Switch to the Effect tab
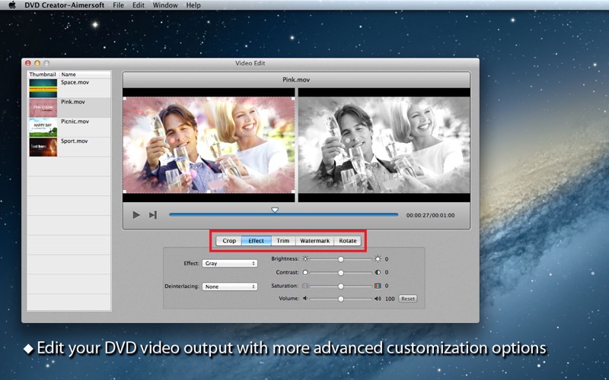Image resolution: width=609 pixels, height=380 pixels. [257, 241]
